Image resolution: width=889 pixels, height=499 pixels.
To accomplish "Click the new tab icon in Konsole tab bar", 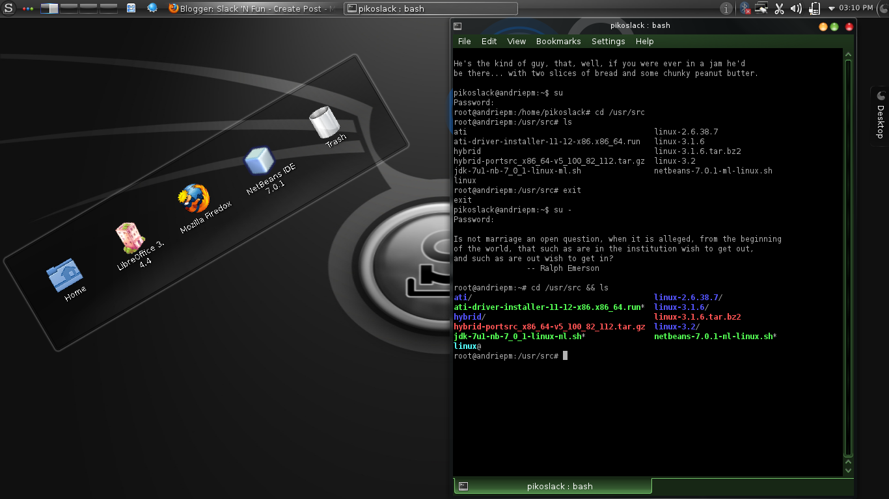I will [462, 486].
